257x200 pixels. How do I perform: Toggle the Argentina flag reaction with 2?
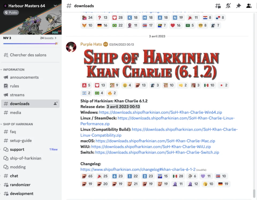[x=86, y=93]
